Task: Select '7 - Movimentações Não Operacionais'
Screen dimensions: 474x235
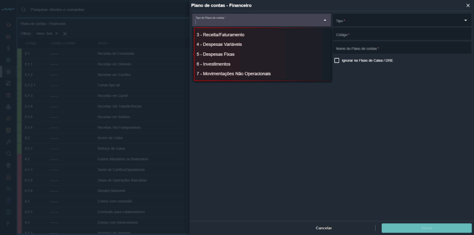Action: 233,74
